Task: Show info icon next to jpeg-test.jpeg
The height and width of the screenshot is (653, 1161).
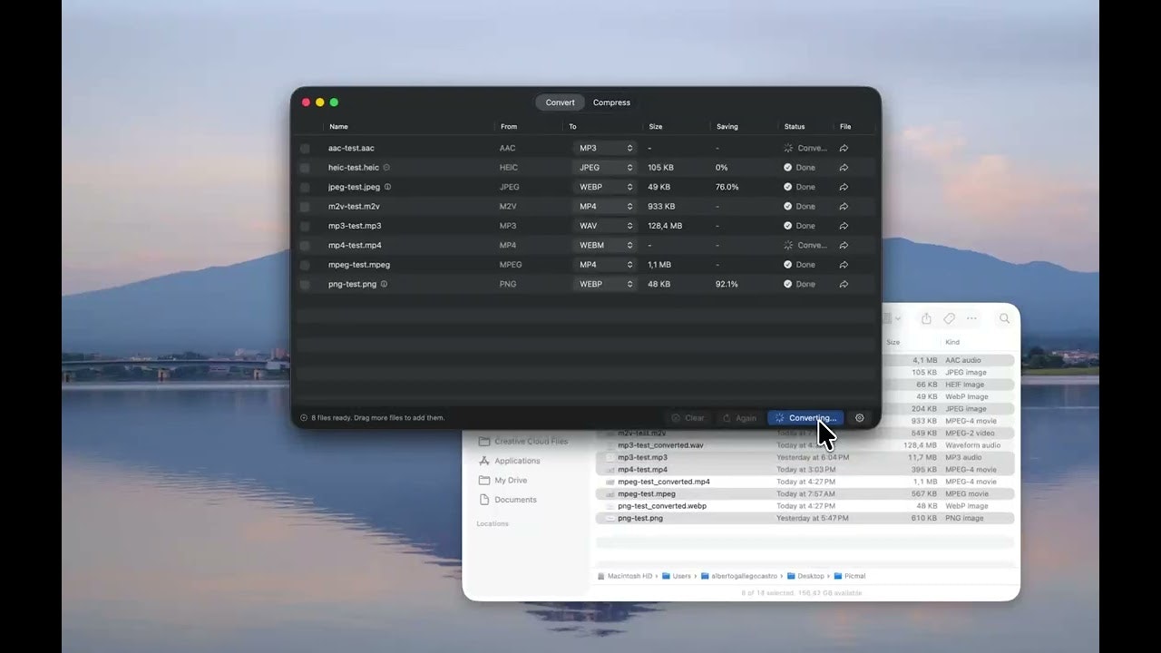Action: [387, 187]
